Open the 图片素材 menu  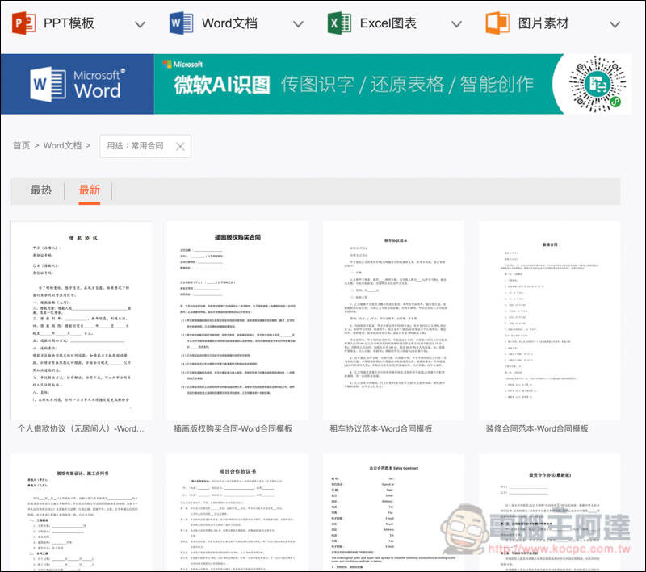(x=543, y=23)
